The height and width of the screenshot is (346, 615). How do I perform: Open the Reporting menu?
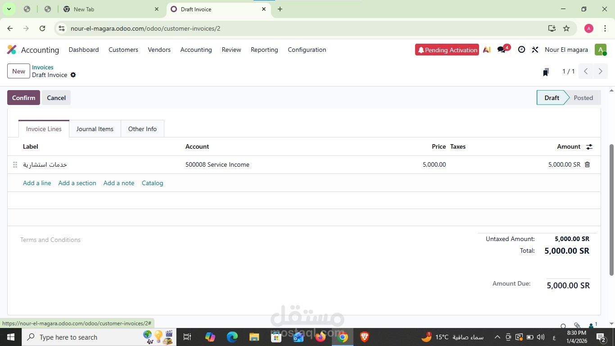(264, 50)
